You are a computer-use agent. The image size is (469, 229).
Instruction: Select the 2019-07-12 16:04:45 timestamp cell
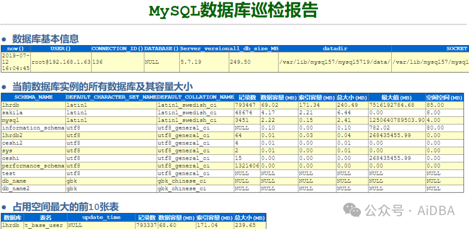tap(16, 62)
